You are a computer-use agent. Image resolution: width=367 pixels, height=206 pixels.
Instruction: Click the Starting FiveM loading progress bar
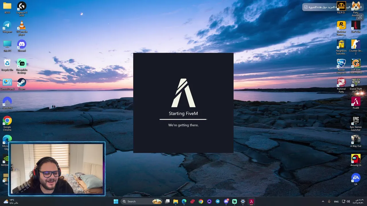(183, 119)
